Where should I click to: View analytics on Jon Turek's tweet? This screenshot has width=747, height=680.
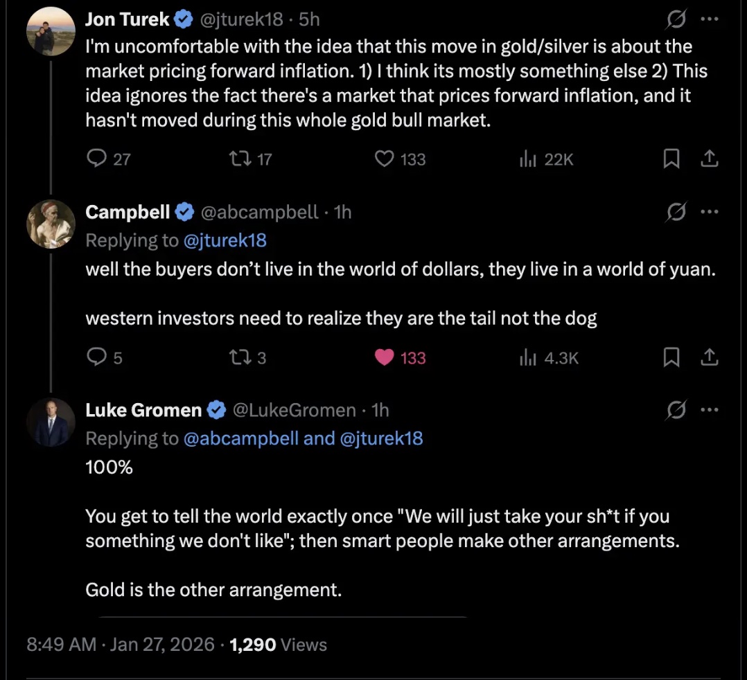(529, 159)
